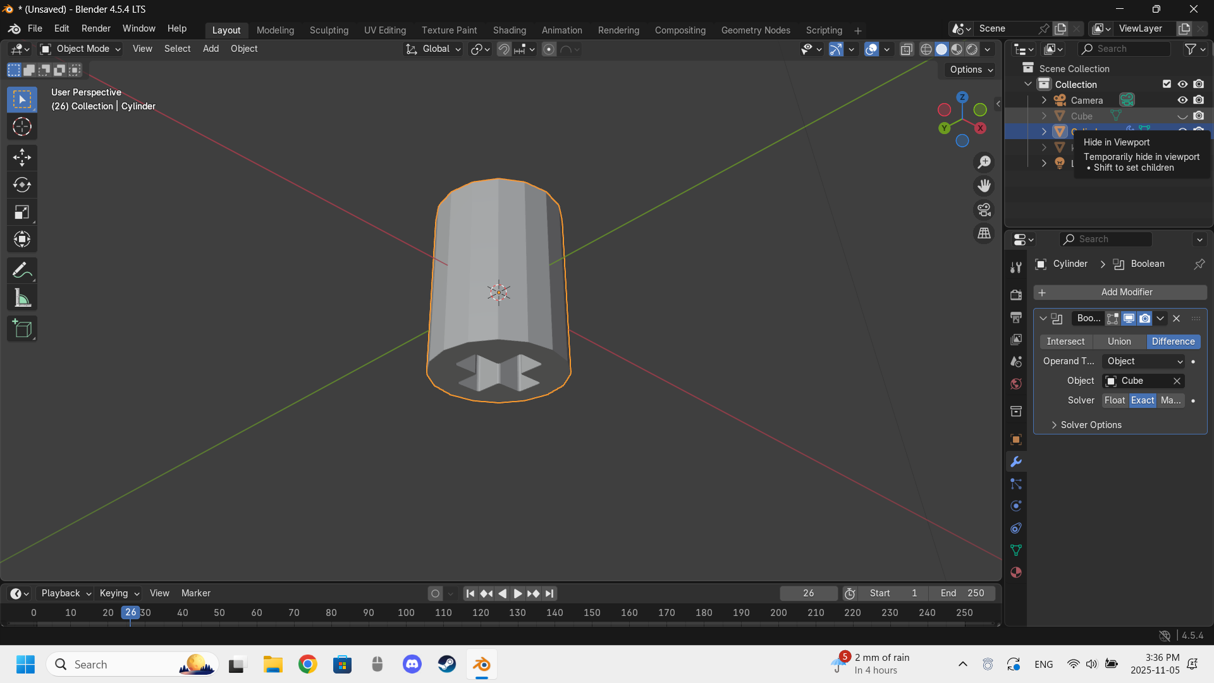1214x683 pixels.
Task: Open the Modifiers wrench properties tab
Action: point(1016,462)
